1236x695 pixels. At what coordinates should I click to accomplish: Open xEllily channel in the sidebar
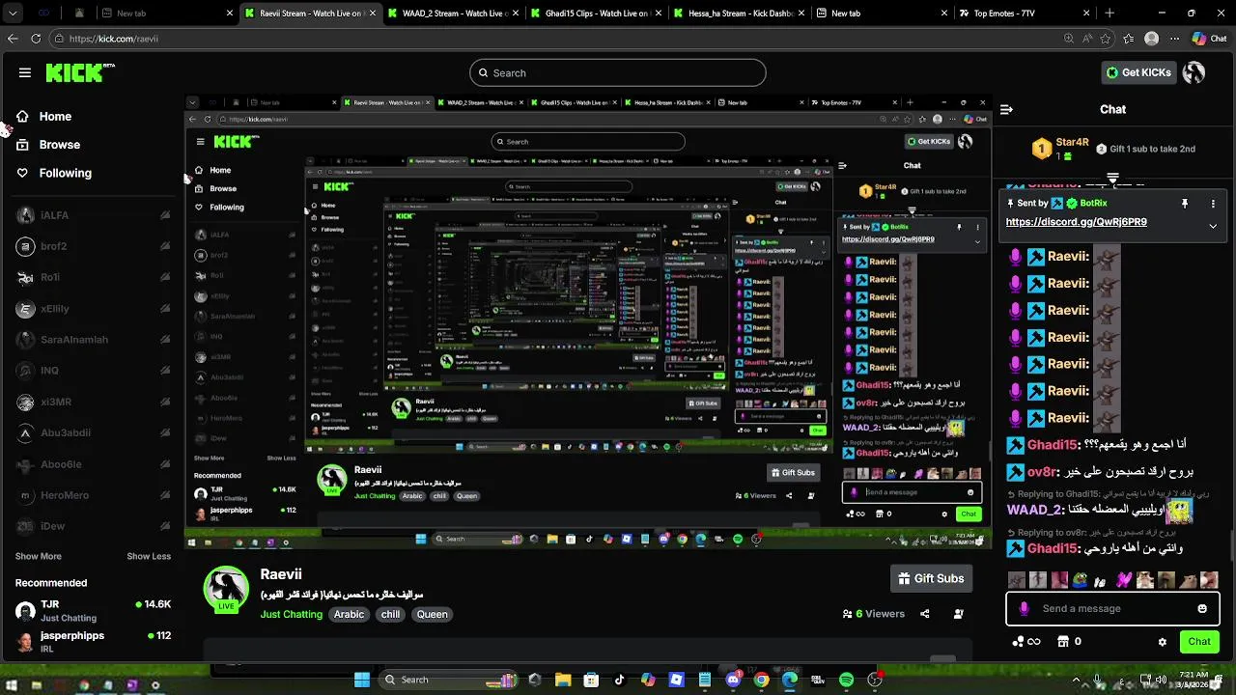[x=93, y=309]
